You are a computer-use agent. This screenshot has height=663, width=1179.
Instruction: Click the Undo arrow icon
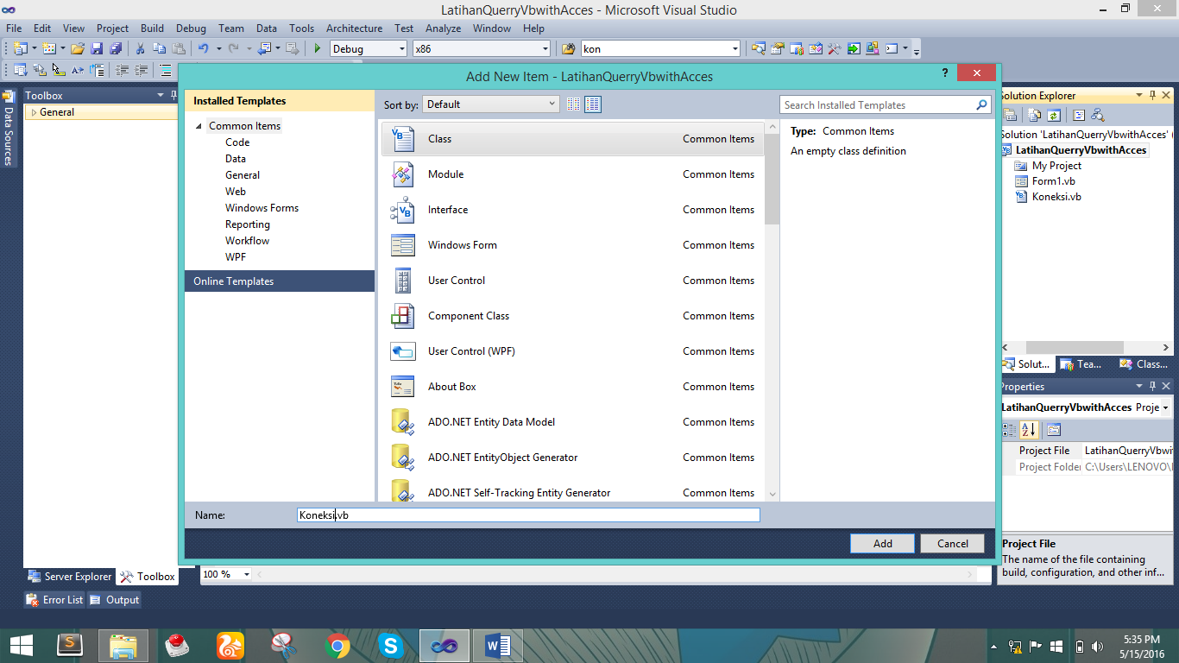pos(203,48)
